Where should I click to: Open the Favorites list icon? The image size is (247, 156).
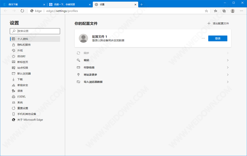pyautogui.click(x=215, y=11)
